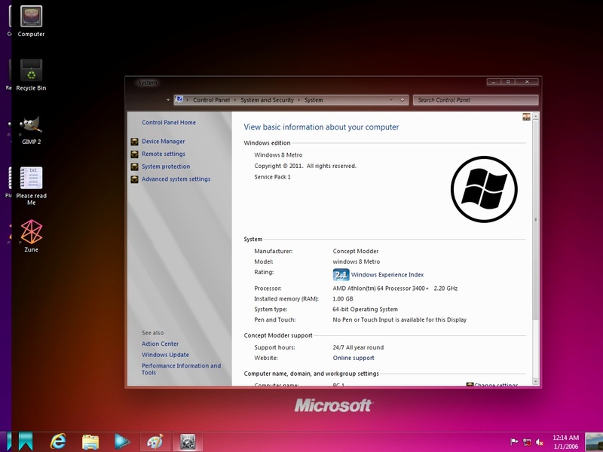Image resolution: width=603 pixels, height=452 pixels.
Task: Expand the System and Security breadcrumb chevron
Action: [x=298, y=99]
